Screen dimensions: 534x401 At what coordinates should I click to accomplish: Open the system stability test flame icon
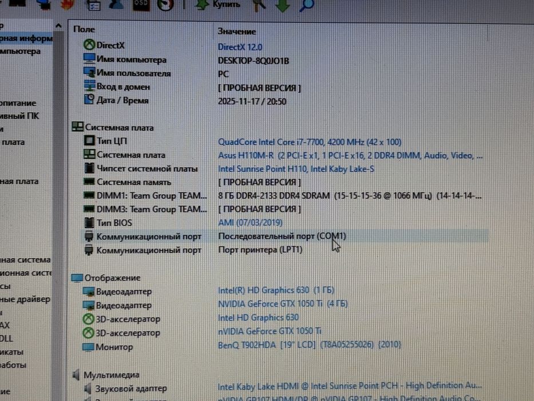click(x=68, y=4)
